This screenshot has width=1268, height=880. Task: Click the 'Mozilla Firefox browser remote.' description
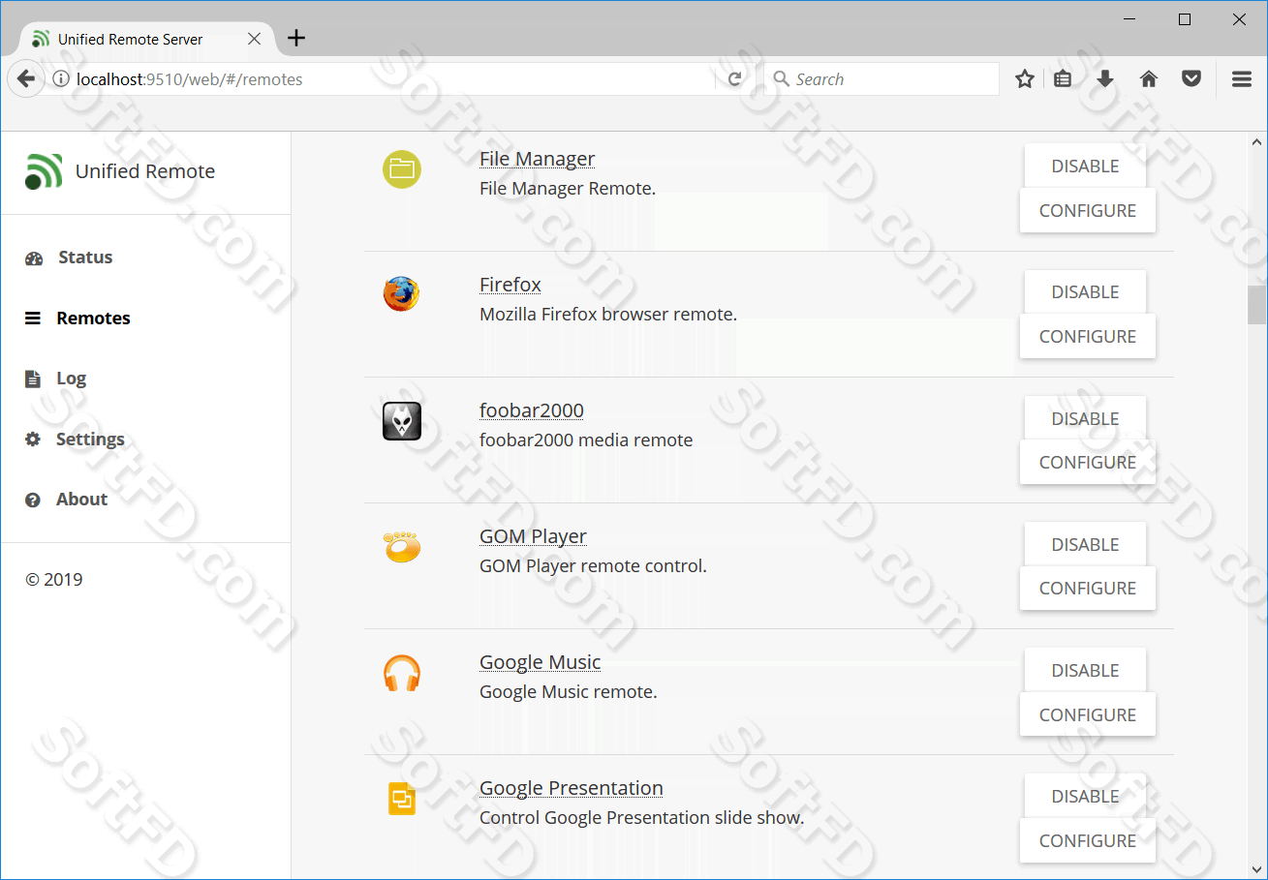608,315
